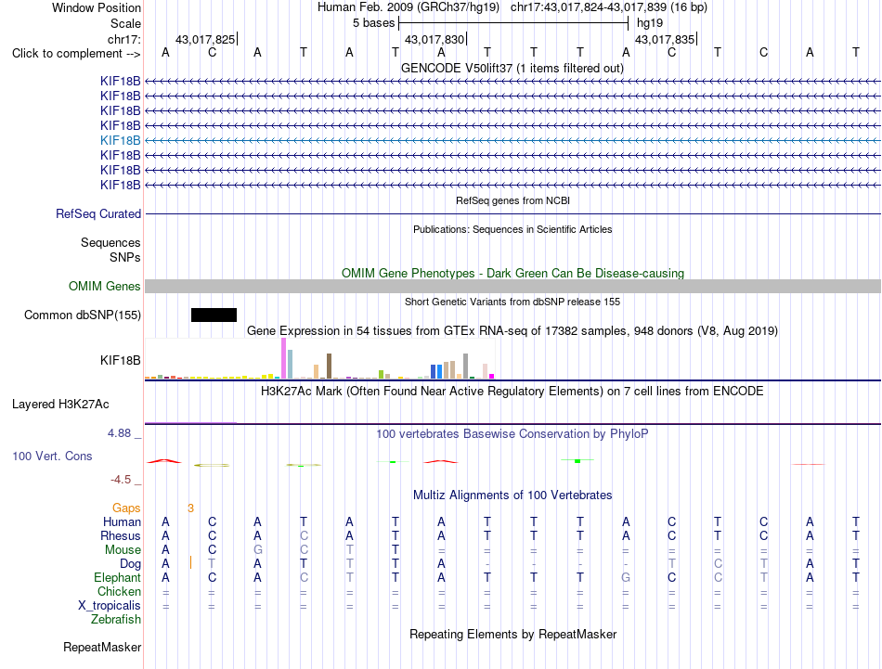This screenshot has width=882, height=669.
Task: Click the 43,017,830 position marker
Action: pyautogui.click(x=435, y=39)
